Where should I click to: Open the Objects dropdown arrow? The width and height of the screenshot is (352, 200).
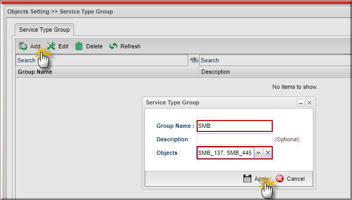click(258, 153)
